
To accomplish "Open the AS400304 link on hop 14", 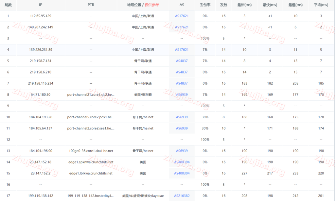I will pyautogui.click(x=182, y=162).
